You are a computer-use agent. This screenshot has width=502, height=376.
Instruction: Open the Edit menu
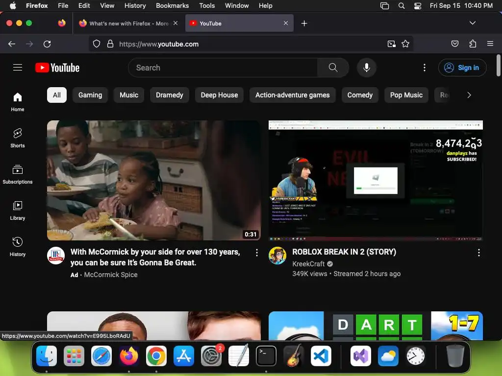click(84, 5)
